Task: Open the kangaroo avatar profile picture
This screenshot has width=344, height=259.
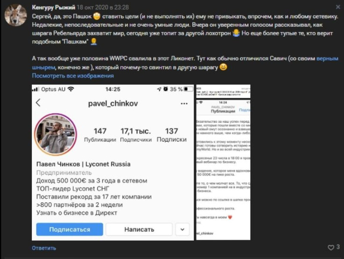Action: click(15, 15)
